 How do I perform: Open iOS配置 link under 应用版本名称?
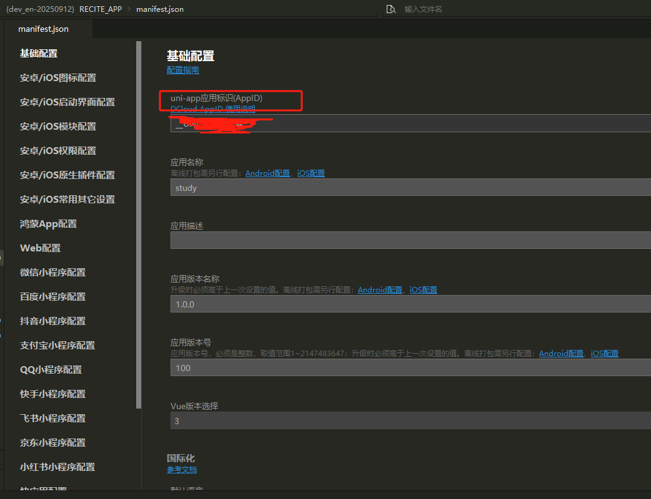[424, 289]
